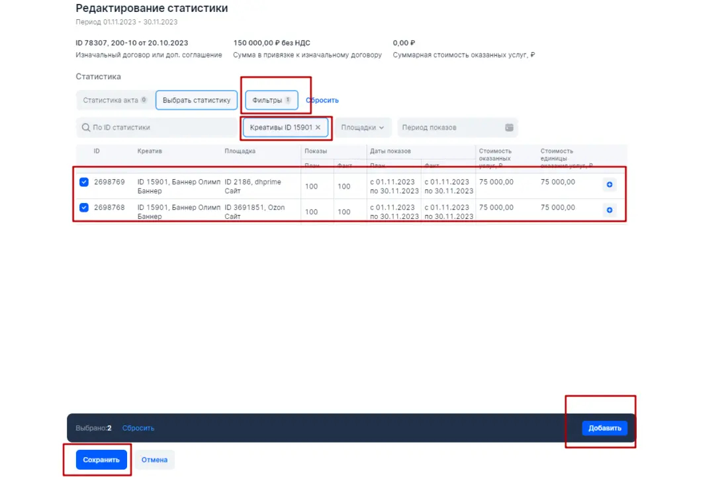The width and height of the screenshot is (728, 477).
Task: Click the ID column header
Action: (x=97, y=152)
